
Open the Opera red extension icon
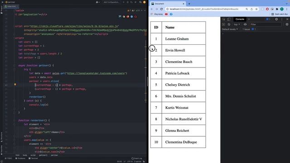(267, 9)
